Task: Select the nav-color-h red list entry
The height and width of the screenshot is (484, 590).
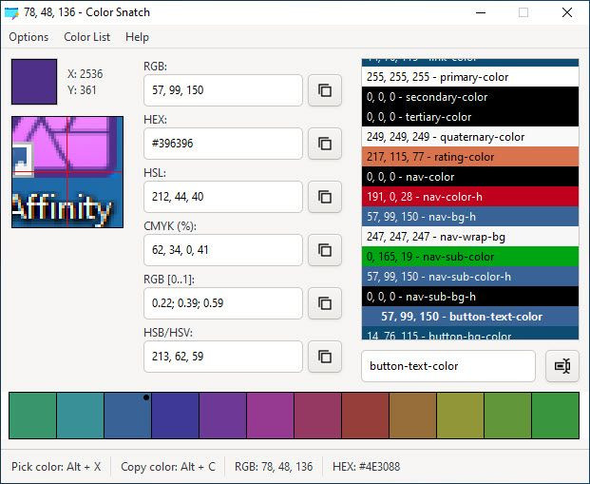Action: point(470,197)
